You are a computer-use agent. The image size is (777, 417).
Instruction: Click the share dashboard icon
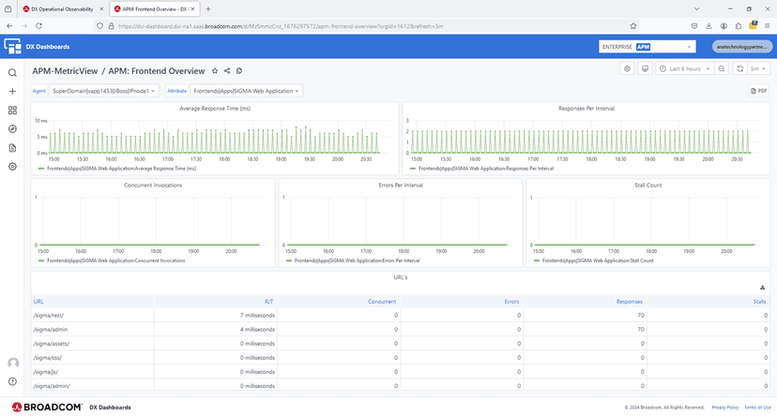click(227, 70)
